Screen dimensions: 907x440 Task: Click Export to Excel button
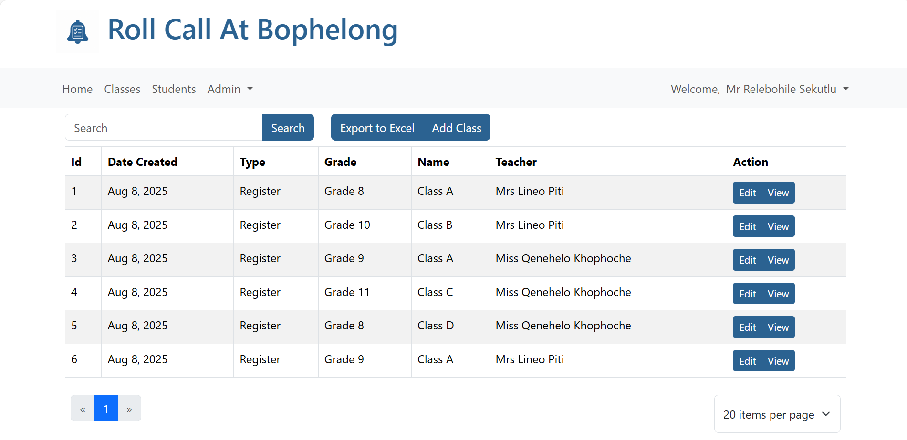377,128
